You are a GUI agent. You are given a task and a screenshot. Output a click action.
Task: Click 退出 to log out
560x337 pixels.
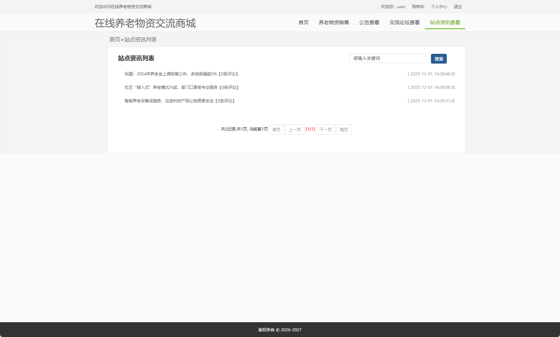458,7
